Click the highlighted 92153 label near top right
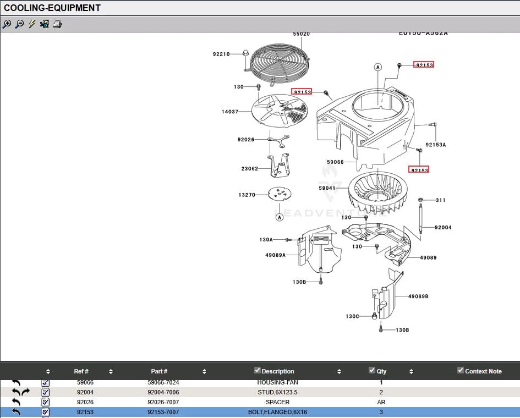 [x=424, y=65]
